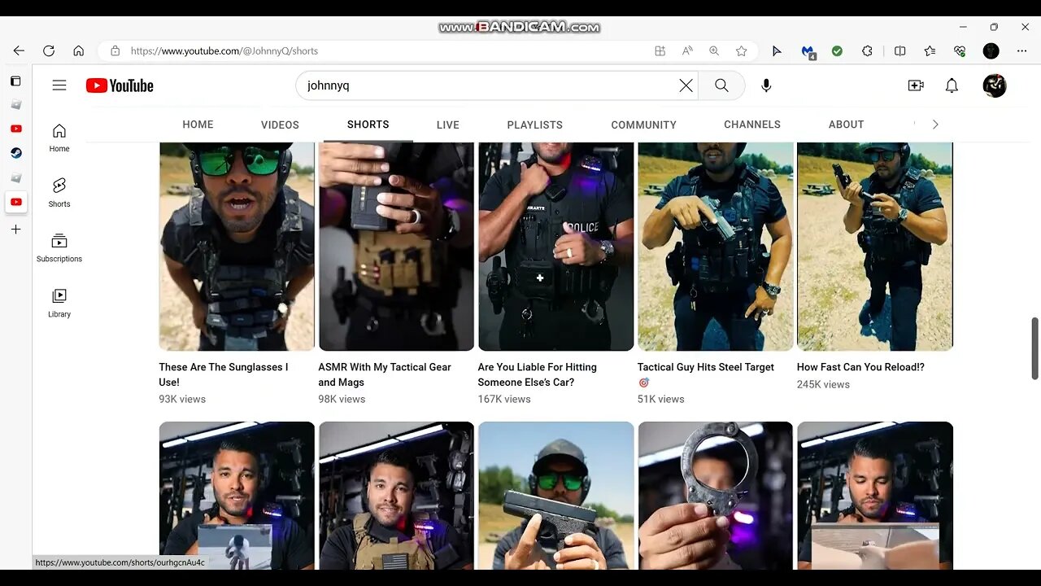Go to Home in the left sidebar
The image size is (1041, 586).
pyautogui.click(x=59, y=138)
